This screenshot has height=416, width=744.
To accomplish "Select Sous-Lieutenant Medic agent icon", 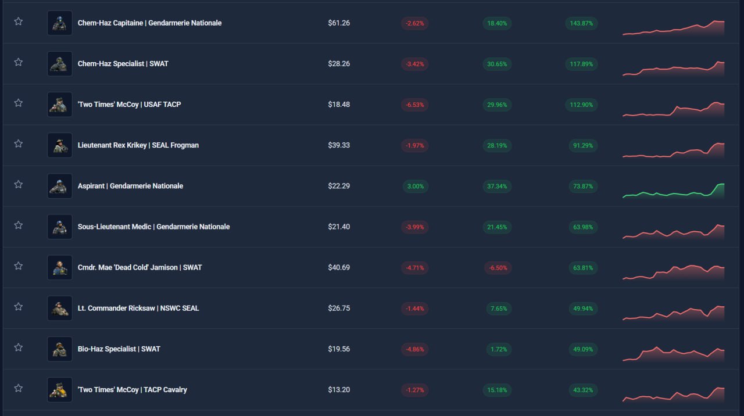I will [60, 227].
